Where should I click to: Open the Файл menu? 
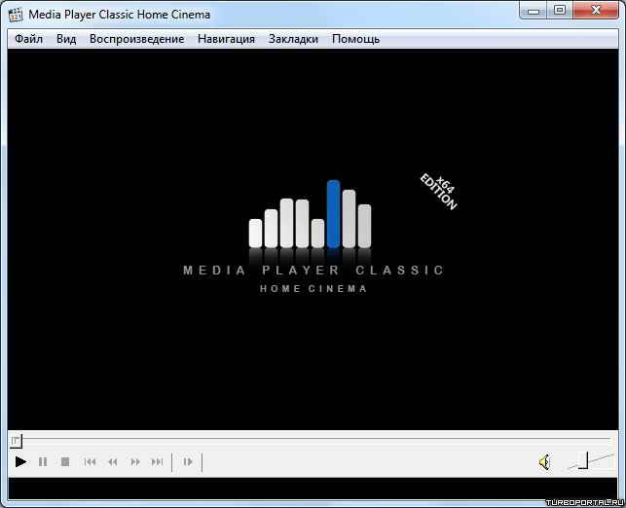coord(28,39)
